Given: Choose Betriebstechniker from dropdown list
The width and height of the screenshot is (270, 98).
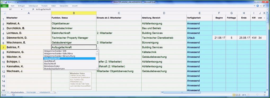Looking at the screenshot, I should click(x=52, y=66).
